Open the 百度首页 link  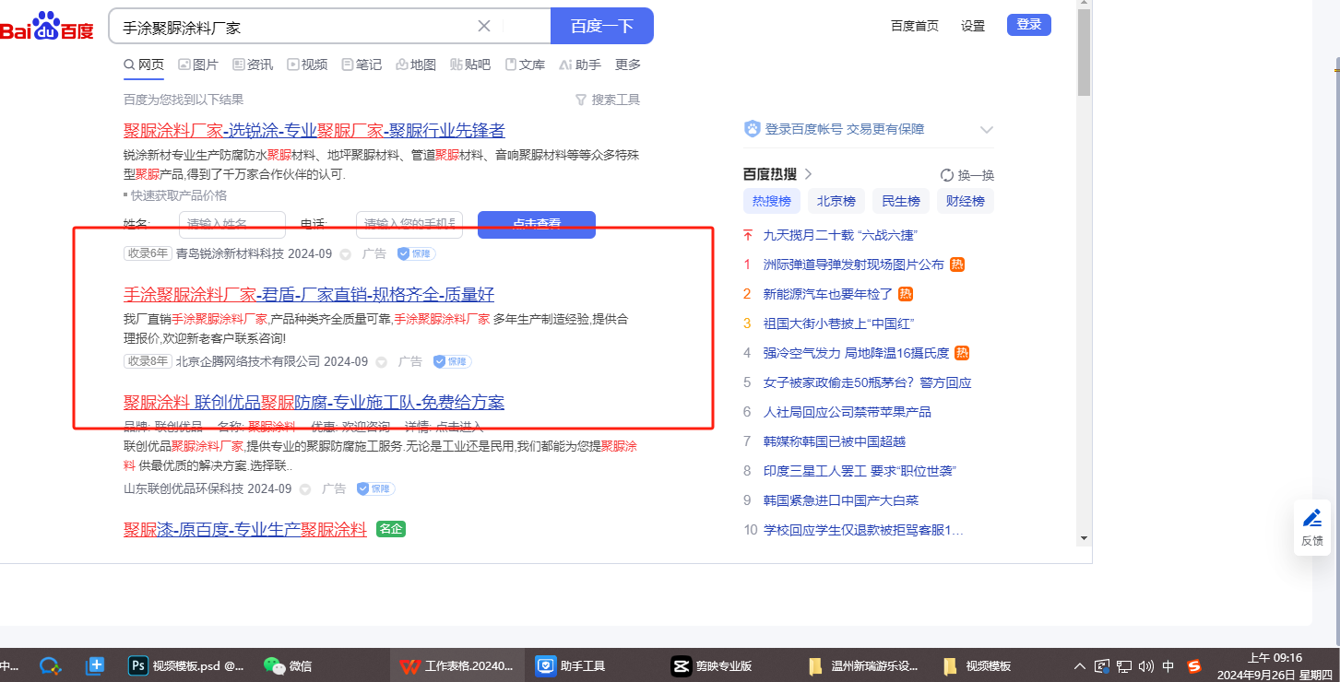pos(915,26)
